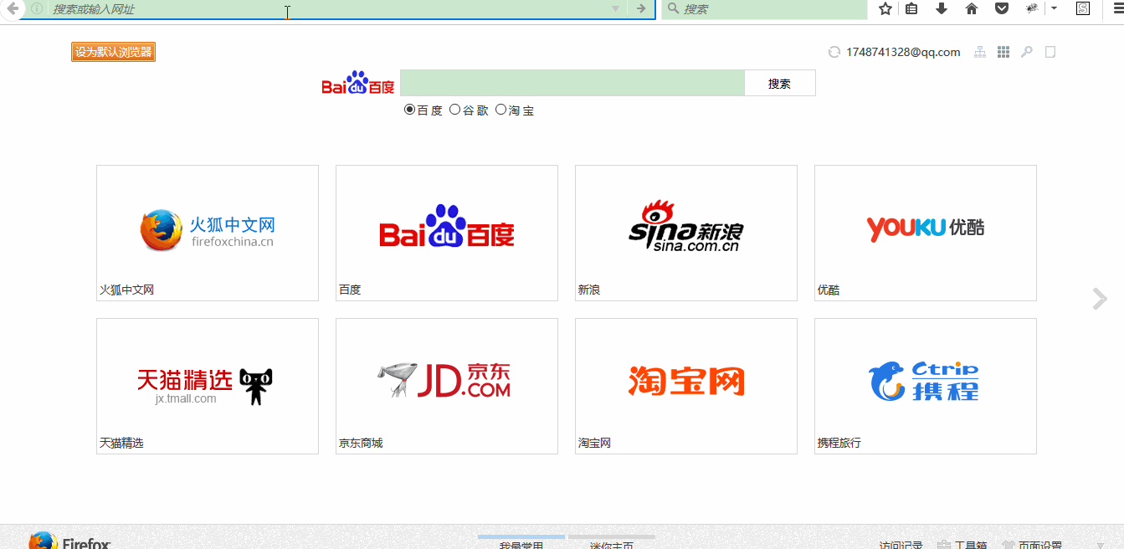Click the Baidu logo beside search box
Viewport: 1124px width, 549px height.
pyautogui.click(x=358, y=83)
